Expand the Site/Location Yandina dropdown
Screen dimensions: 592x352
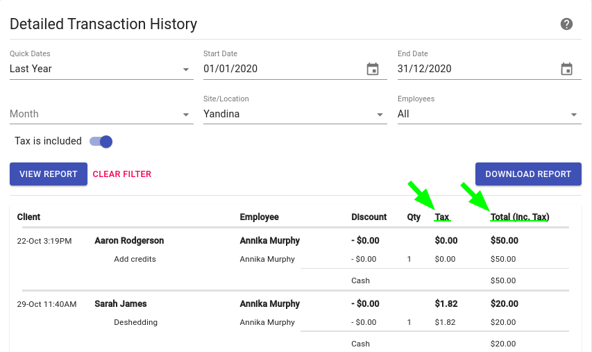point(295,114)
